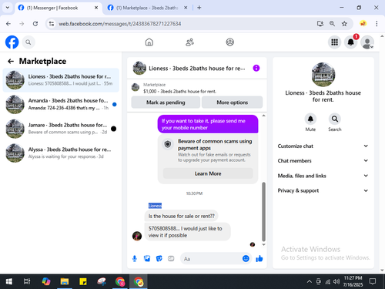This screenshot has height=289, width=385.
Task: Search in conversation magnifier icon
Action: [x=335, y=119]
